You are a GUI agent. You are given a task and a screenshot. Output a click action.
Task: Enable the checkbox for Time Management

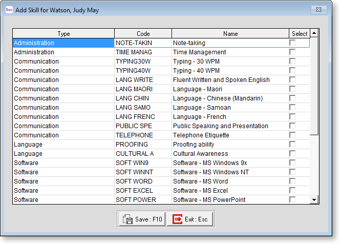click(292, 52)
